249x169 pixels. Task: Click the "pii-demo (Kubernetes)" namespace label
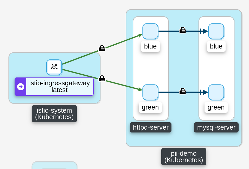coord(184,157)
